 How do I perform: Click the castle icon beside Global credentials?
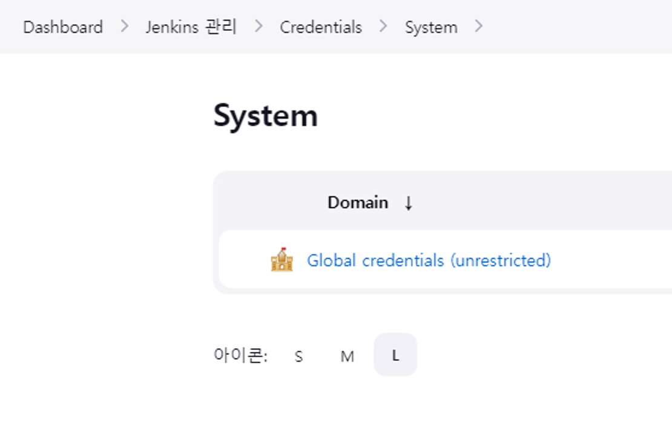click(x=282, y=260)
